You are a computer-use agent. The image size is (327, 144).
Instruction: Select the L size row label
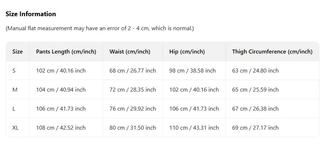point(14,109)
